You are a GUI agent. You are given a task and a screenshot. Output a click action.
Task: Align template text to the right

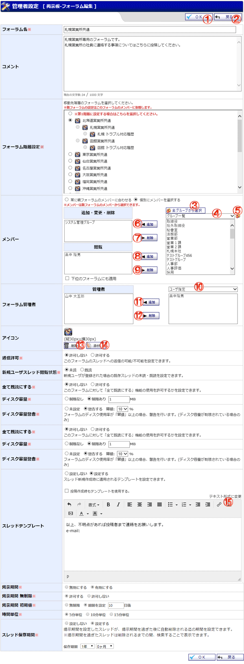pos(149,505)
